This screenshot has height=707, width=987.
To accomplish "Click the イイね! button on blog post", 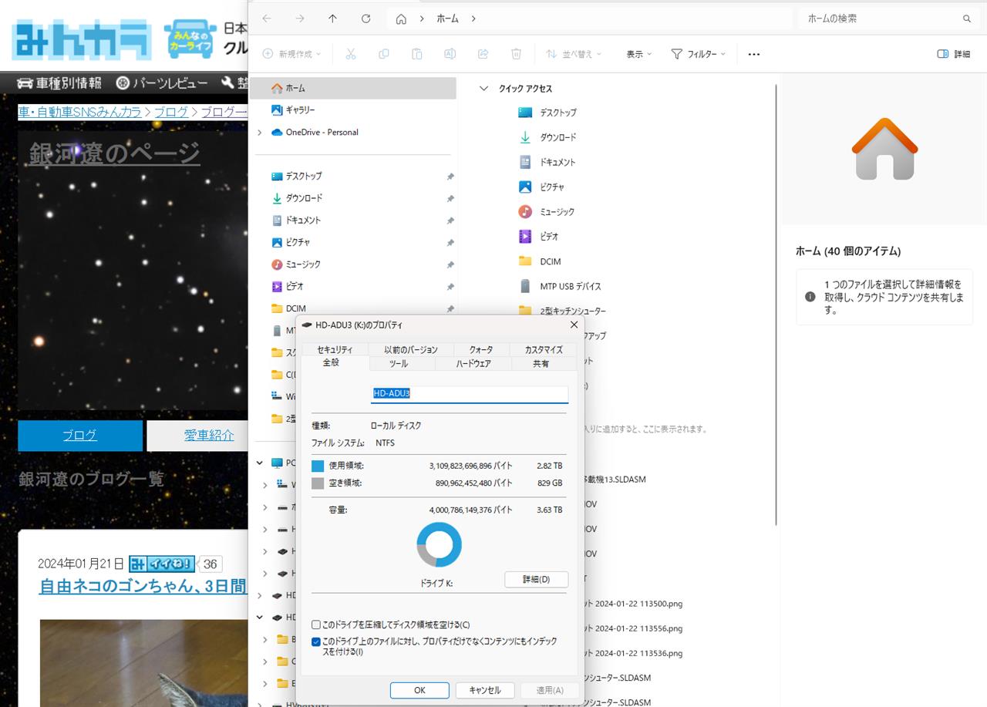I will (x=162, y=564).
